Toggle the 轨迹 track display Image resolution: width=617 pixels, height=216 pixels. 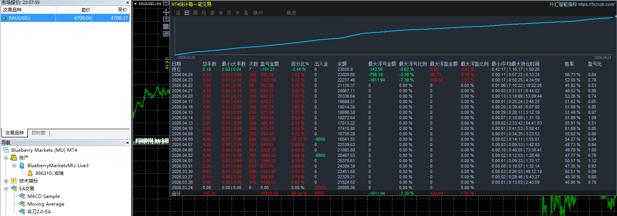[291, 13]
